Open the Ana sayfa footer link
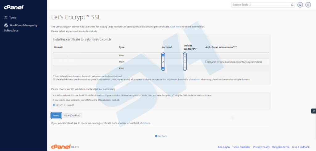Image resolution: width=316 pixels, height=151 pixels. coord(223,147)
